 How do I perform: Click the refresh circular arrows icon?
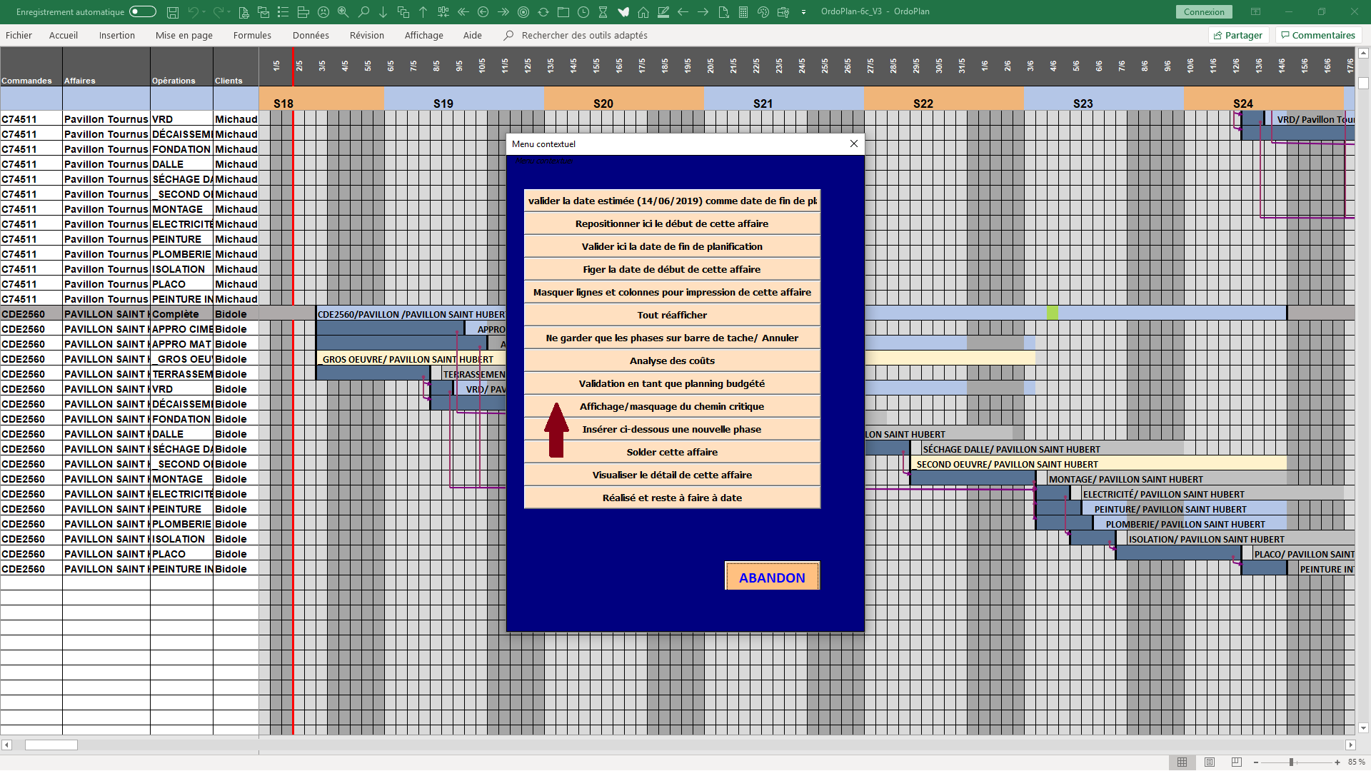pyautogui.click(x=543, y=11)
